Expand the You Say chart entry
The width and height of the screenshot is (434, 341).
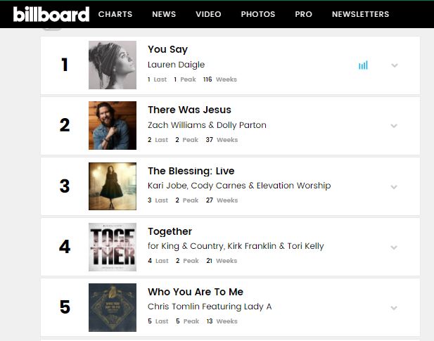coord(395,65)
